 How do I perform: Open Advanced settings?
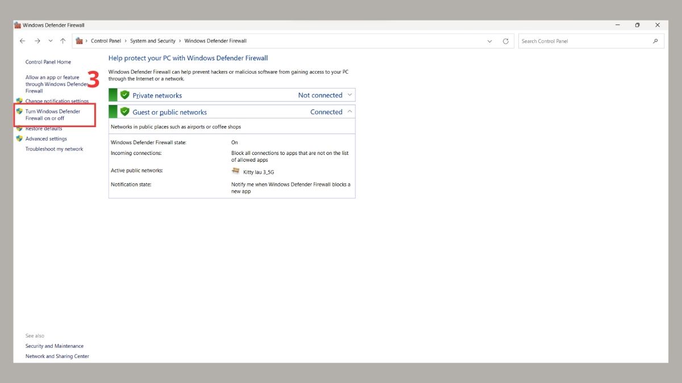click(46, 138)
